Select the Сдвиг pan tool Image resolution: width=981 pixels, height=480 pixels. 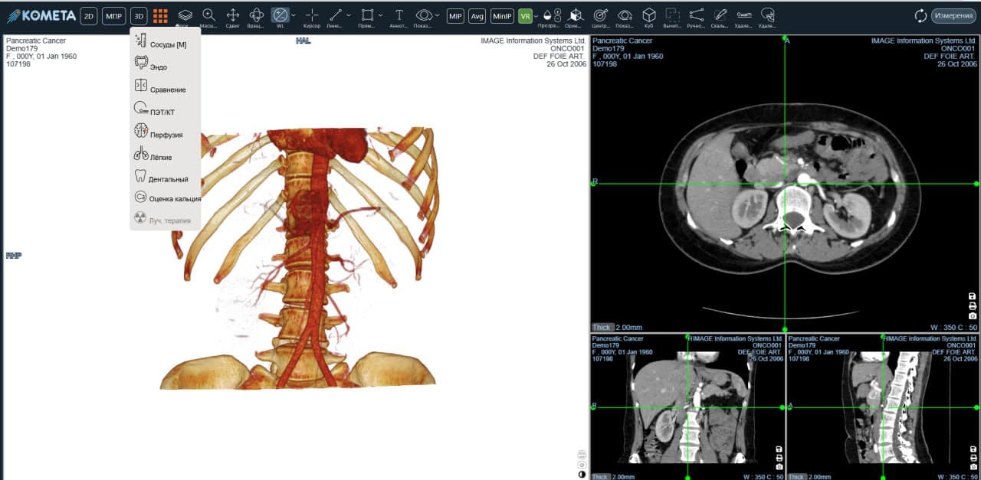pos(233,15)
